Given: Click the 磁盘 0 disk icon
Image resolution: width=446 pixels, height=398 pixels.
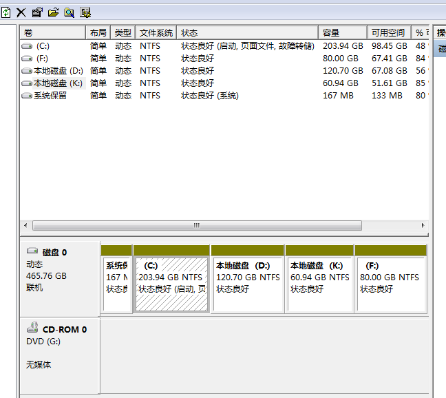Looking at the screenshot, I should (x=32, y=252).
